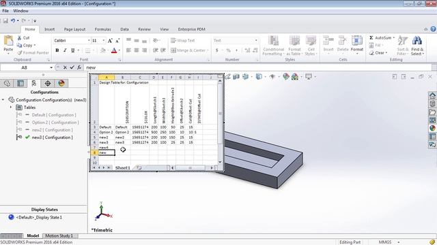
Task: Click the Undo icon
Action: pos(13,20)
